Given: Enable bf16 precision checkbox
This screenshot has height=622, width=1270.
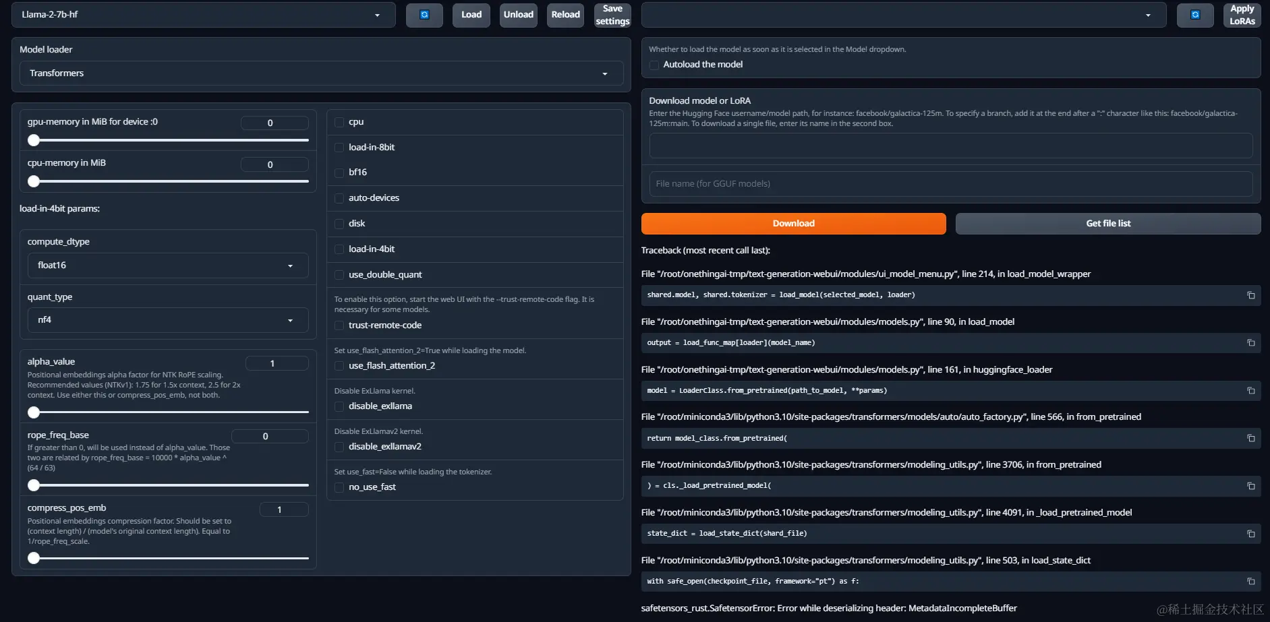Looking at the screenshot, I should click(x=339, y=173).
